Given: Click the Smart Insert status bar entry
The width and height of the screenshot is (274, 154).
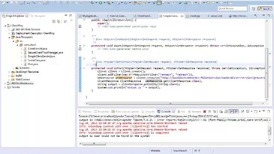Looking at the screenshot, I should (180, 151).
